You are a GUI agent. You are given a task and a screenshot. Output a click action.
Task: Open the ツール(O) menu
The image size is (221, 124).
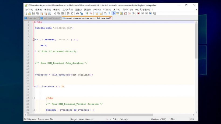tap(97, 10)
